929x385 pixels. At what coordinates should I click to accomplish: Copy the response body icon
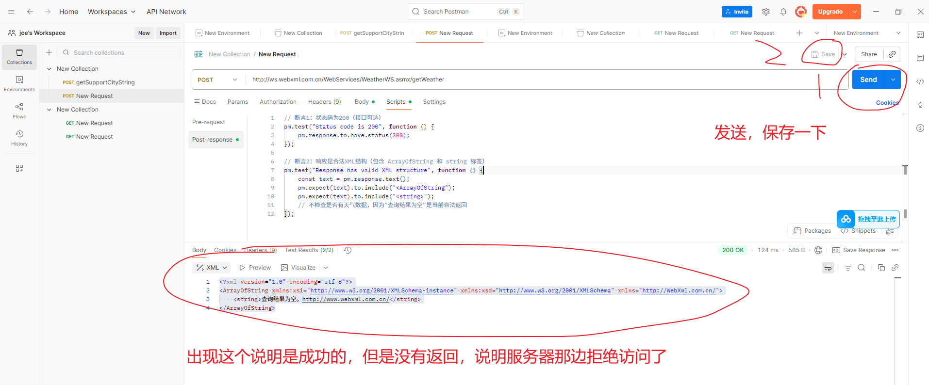coord(881,268)
